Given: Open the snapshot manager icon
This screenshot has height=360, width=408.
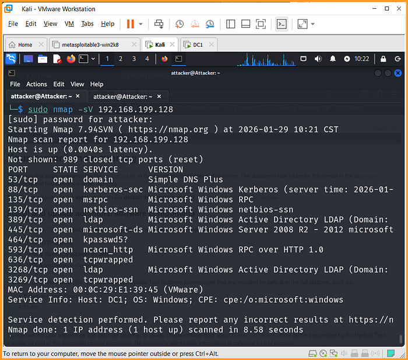Looking at the screenshot, I should (210, 24).
